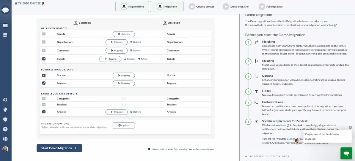Copy the migration ID 7413BD9508CC2E
This screenshot has height=161, width=355.
coord(43,3)
